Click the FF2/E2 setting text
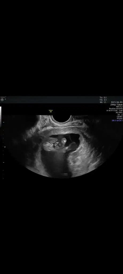The width and height of the screenshot is (123, 274). point(120,119)
